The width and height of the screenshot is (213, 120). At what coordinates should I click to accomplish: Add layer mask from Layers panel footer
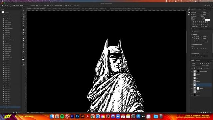201,112
